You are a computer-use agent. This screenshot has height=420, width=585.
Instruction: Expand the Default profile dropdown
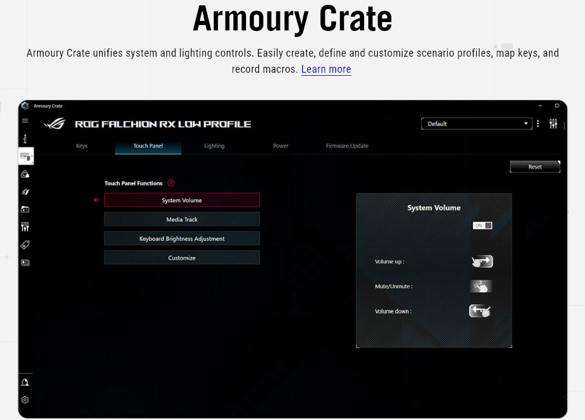click(x=476, y=123)
